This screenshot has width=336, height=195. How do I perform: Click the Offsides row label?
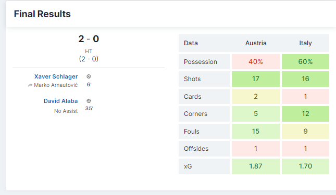(x=196, y=149)
